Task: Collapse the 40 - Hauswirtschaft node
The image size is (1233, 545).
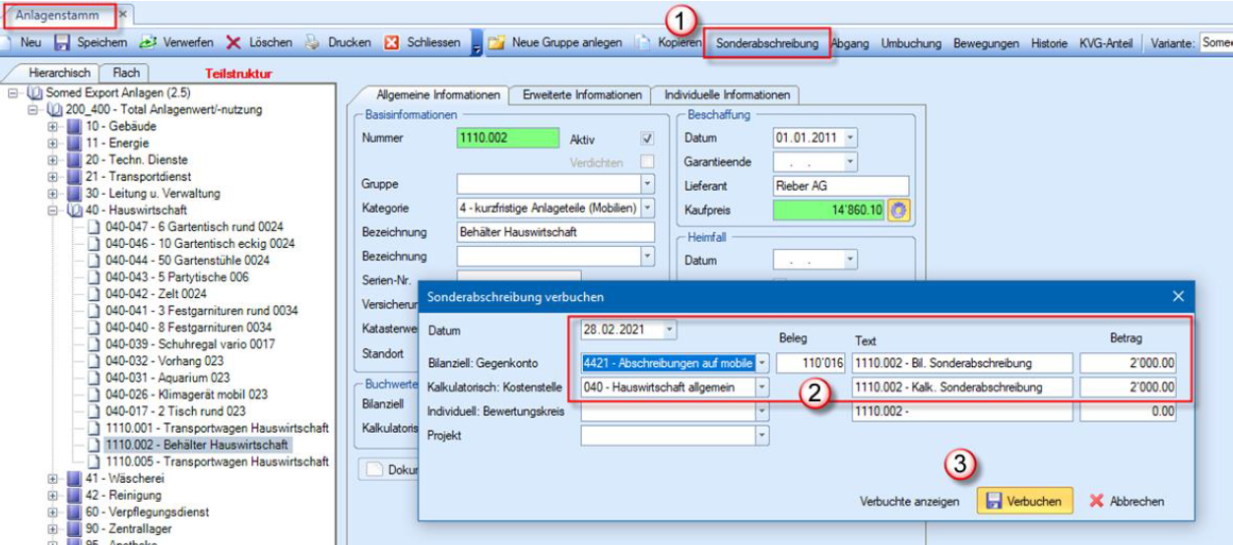Action: (53, 211)
